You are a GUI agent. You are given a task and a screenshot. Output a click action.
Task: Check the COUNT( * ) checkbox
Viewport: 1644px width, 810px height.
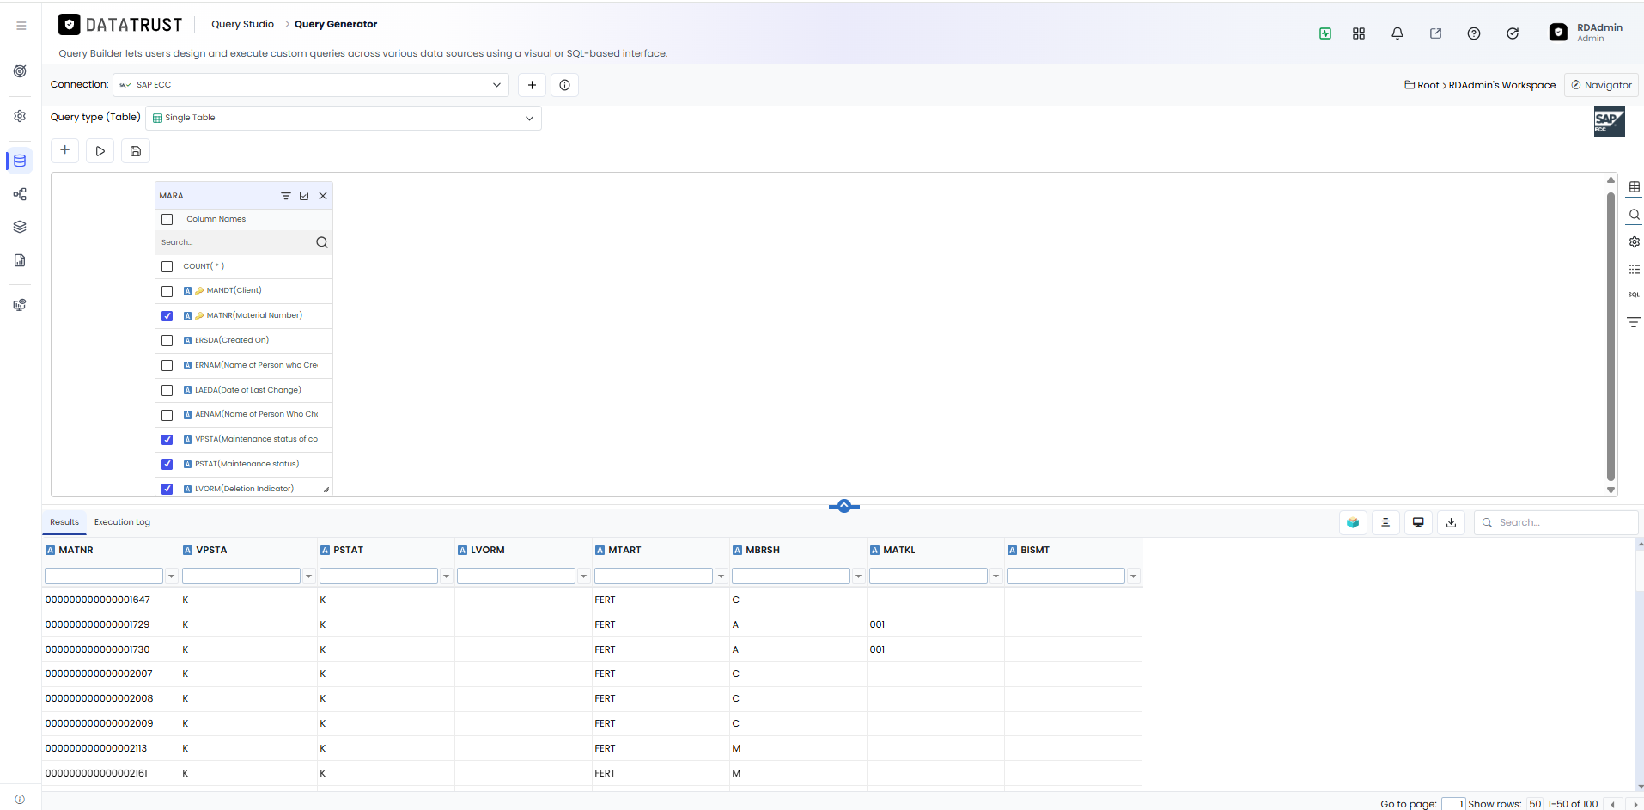pyautogui.click(x=167, y=266)
